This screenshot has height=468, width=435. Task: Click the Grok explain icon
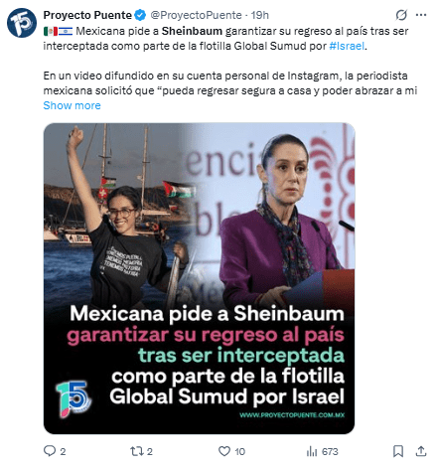coord(401,15)
